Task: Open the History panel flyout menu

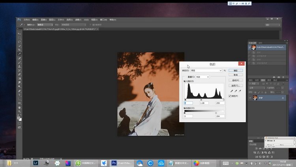Action: coord(287,43)
